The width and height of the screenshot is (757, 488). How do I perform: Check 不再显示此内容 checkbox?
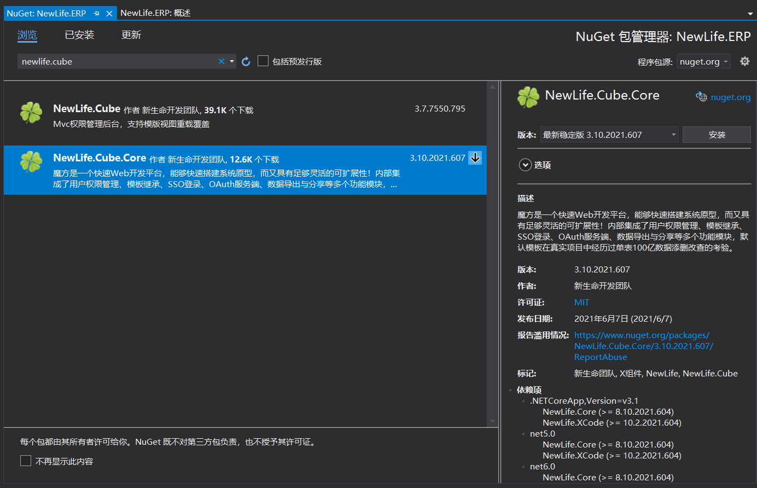click(26, 461)
